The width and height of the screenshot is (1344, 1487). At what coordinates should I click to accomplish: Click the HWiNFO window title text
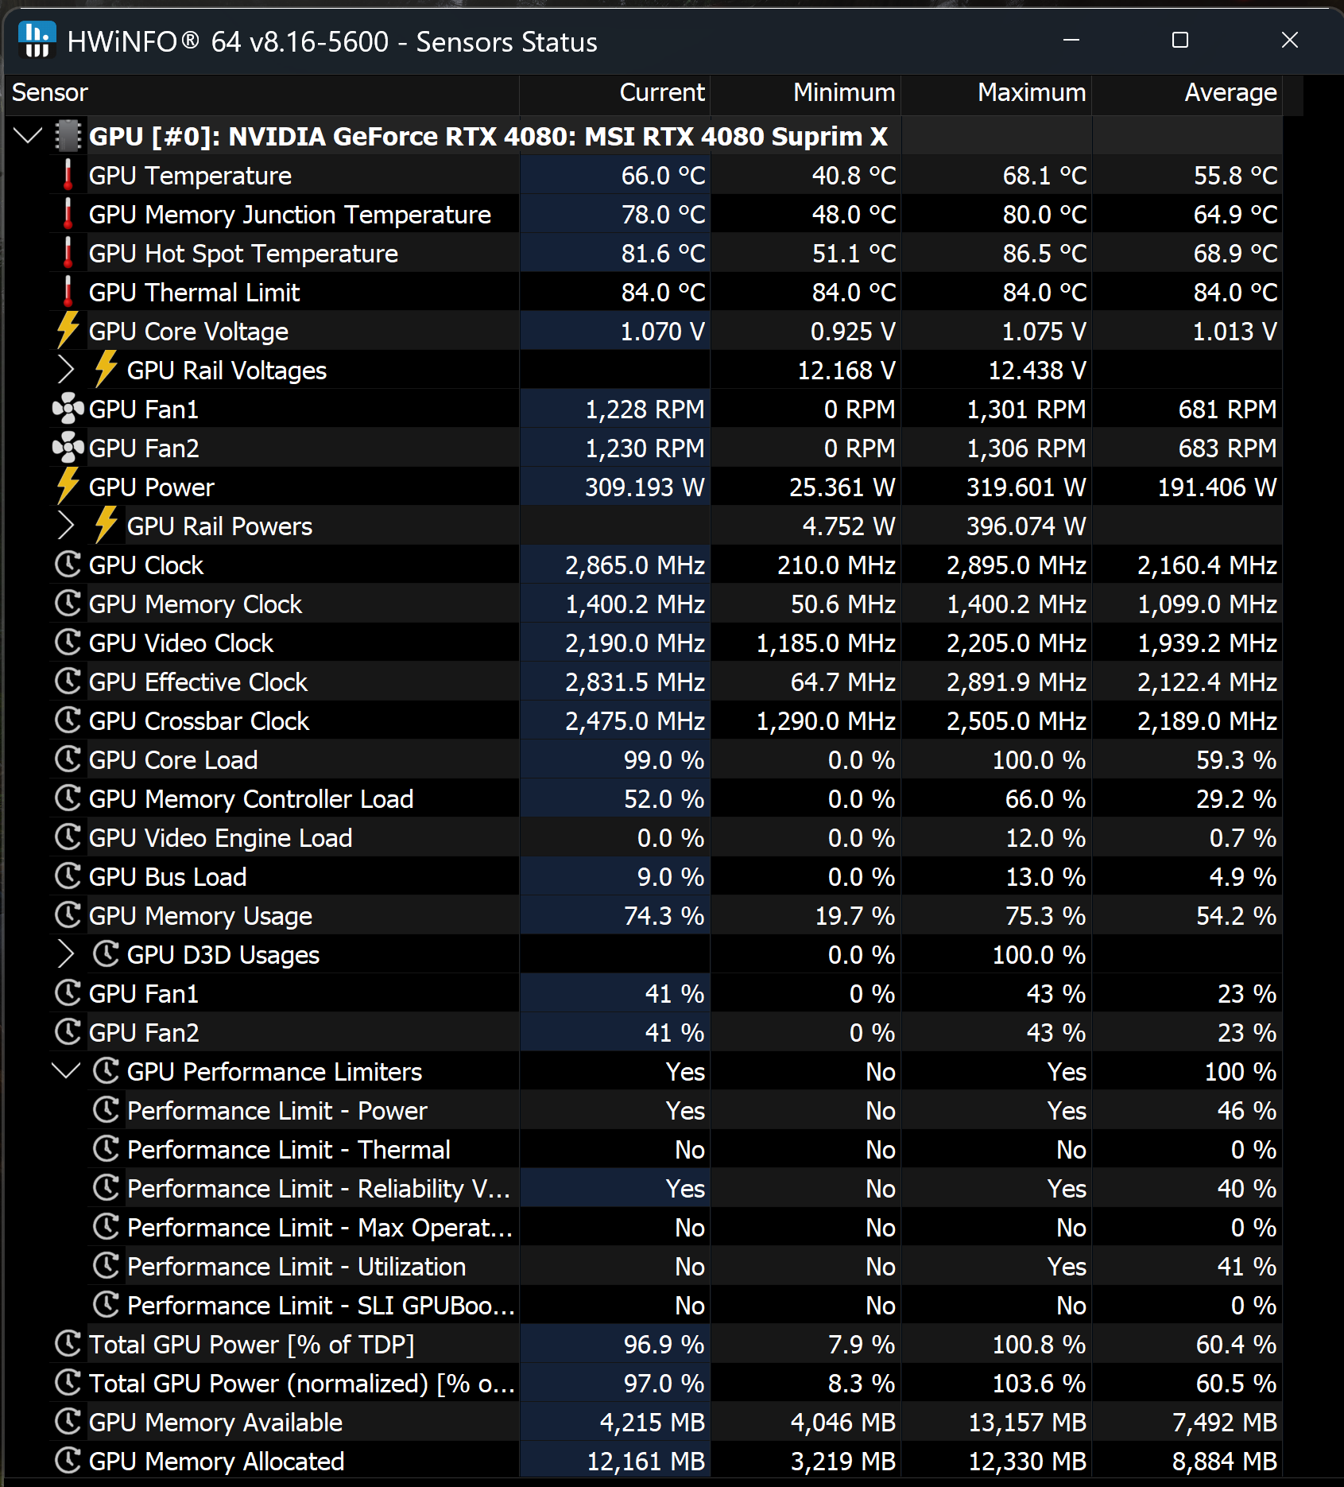point(332,41)
